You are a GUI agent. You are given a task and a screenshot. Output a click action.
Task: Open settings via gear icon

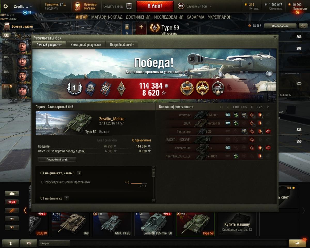pyautogui.click(x=5, y=6)
